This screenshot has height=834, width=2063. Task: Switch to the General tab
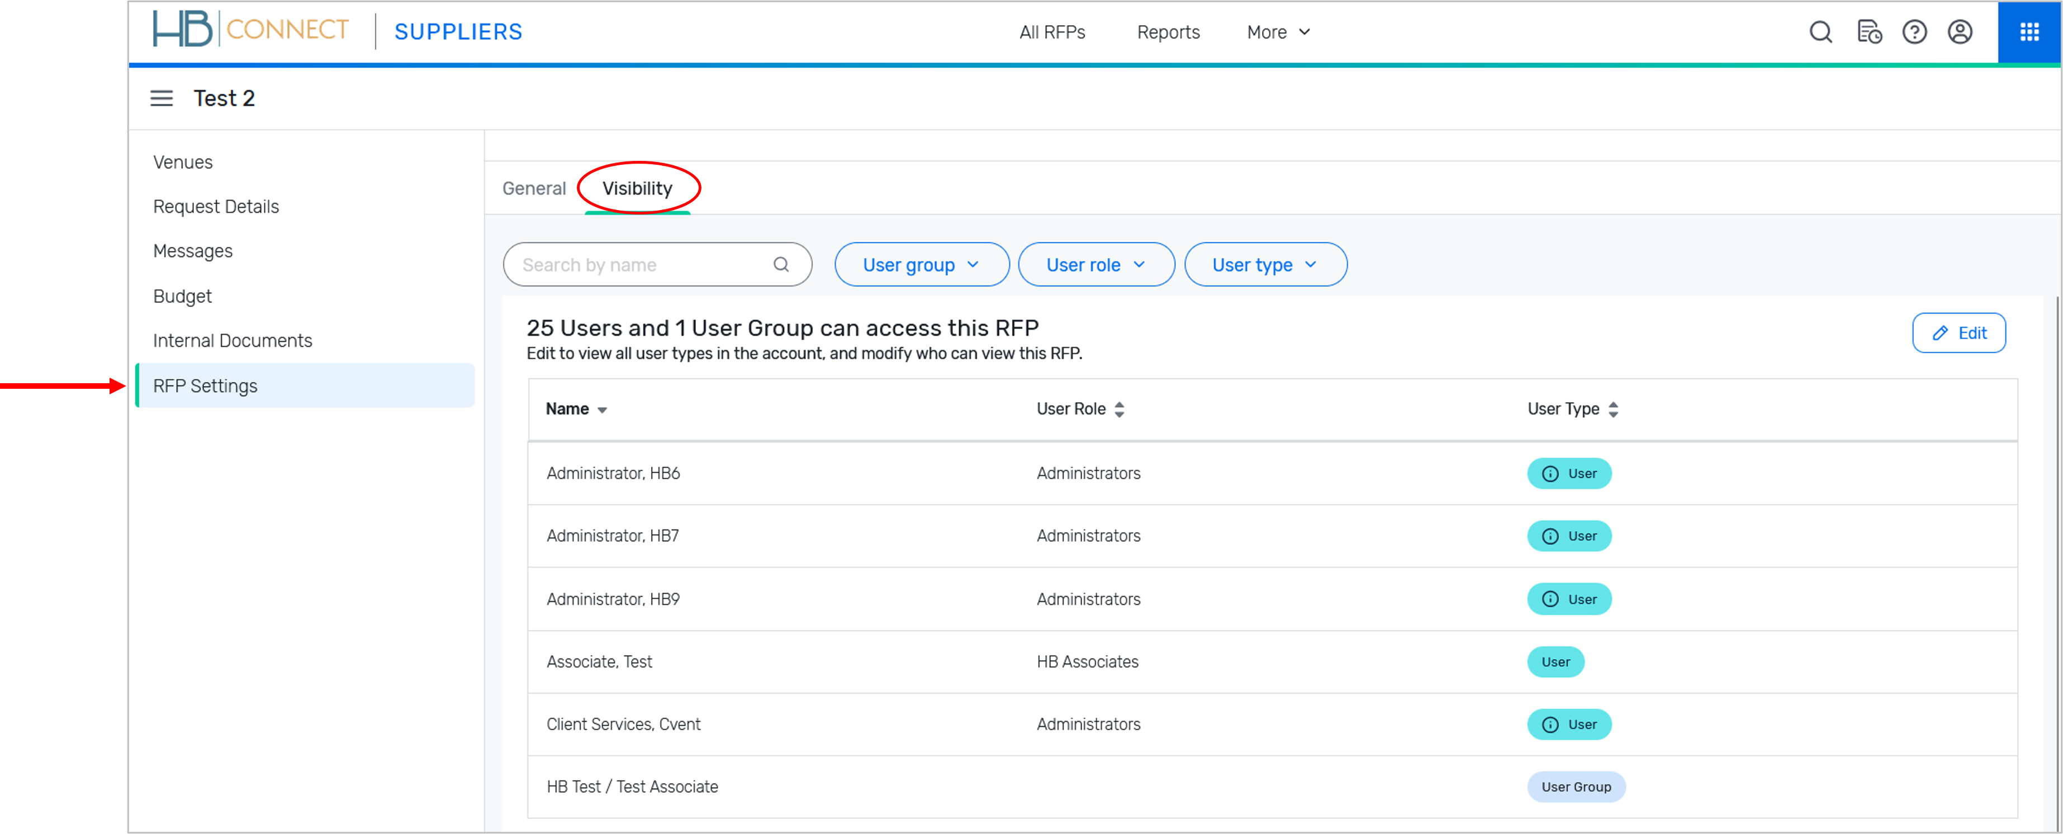tap(533, 189)
